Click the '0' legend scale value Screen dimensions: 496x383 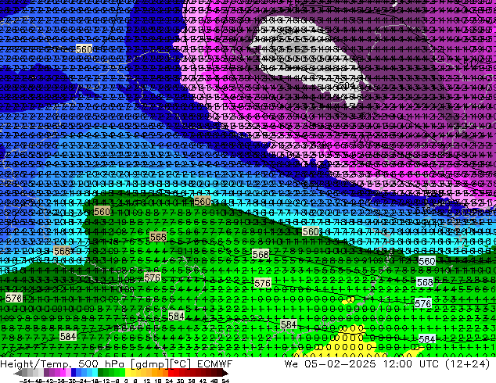[x=126, y=381]
